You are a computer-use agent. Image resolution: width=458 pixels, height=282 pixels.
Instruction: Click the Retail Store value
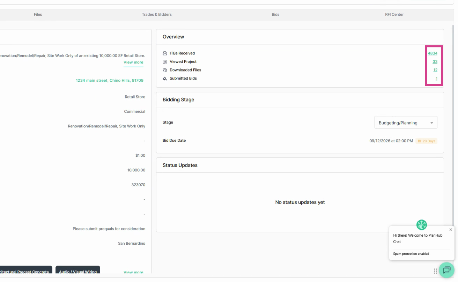tap(135, 97)
